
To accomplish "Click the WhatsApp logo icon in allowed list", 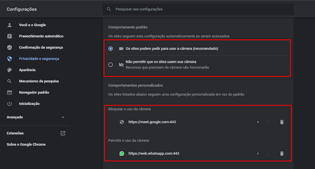I will coord(122,154).
